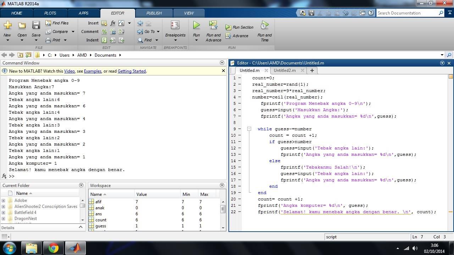Viewport: 454px width, 255px height.
Task: Open the Compare dropdown arrow
Action: [x=73, y=32]
